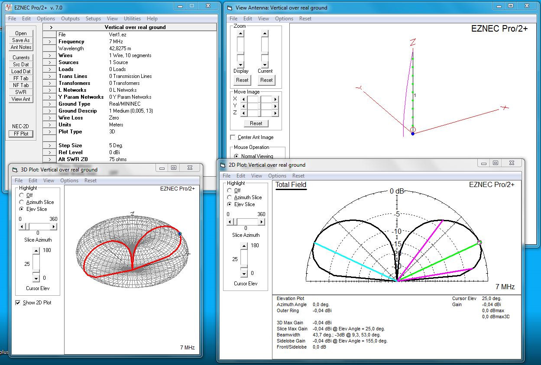Expand the Frequency row arrow button

50,42
